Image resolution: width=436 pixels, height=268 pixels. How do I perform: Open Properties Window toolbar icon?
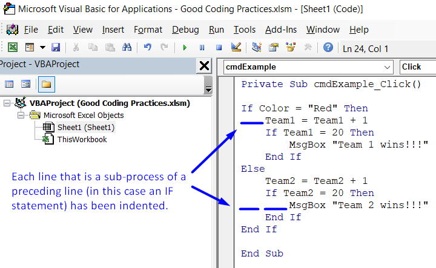pyautogui.click(x=273, y=48)
